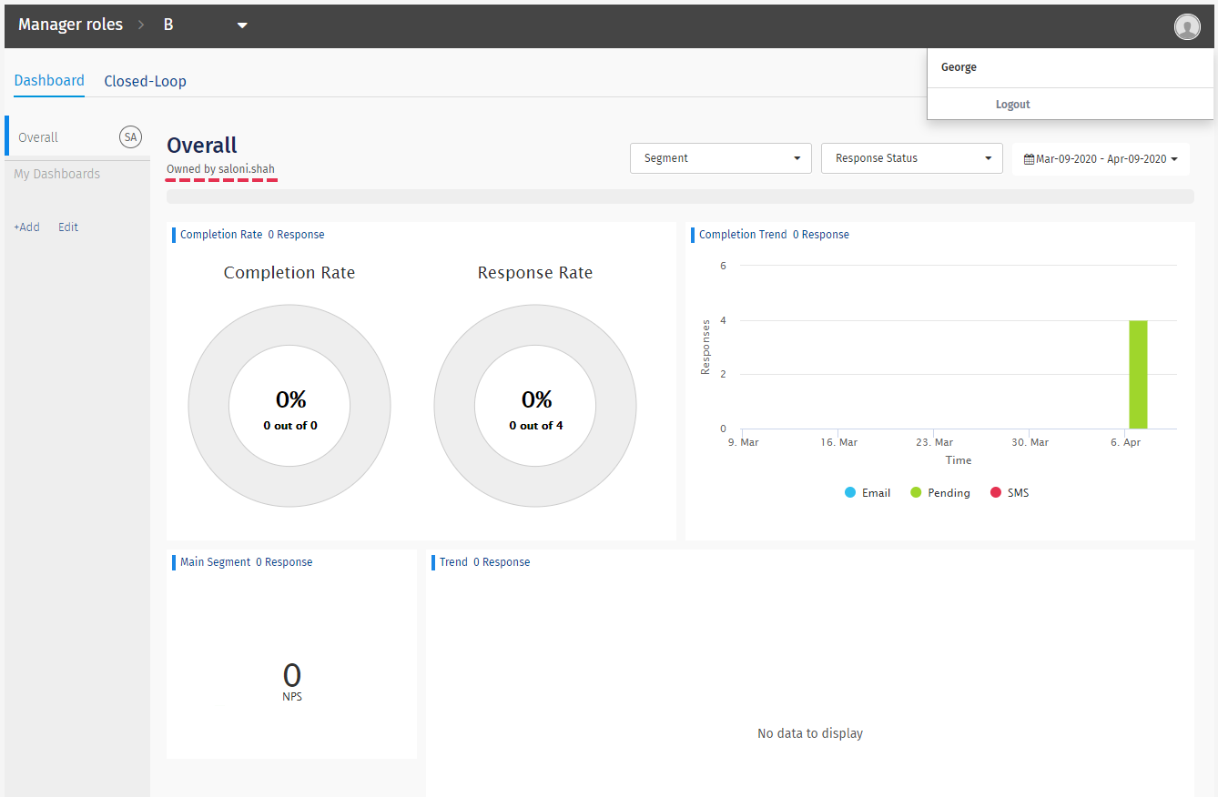Open the survey selector dropdown arrow
This screenshot has height=797, width=1218.
point(242,25)
